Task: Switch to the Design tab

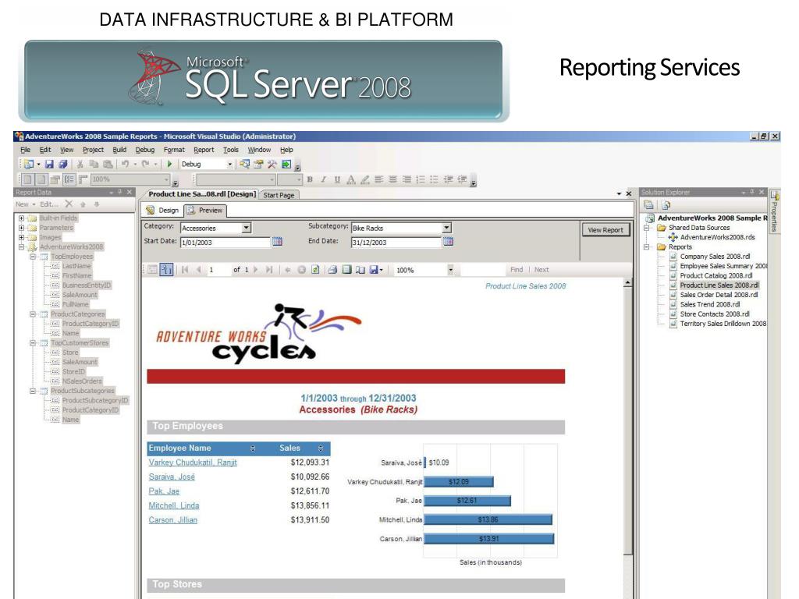Action: click(x=162, y=211)
